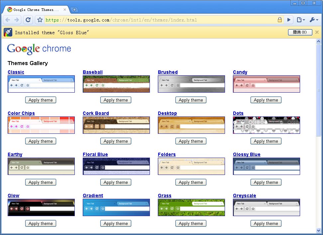Bookmark this page using the star icon

coord(40,20)
